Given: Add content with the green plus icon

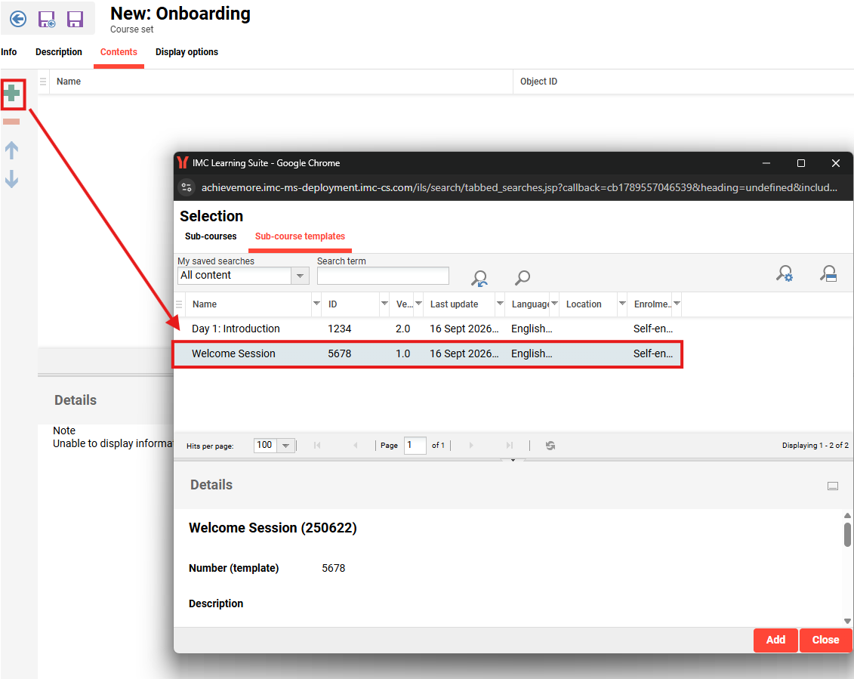Looking at the screenshot, I should 12,94.
